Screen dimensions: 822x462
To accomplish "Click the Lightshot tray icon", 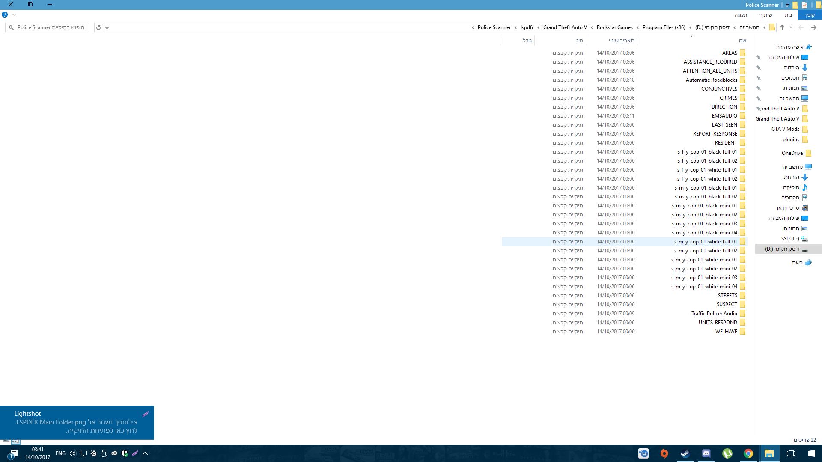I will click(x=135, y=453).
